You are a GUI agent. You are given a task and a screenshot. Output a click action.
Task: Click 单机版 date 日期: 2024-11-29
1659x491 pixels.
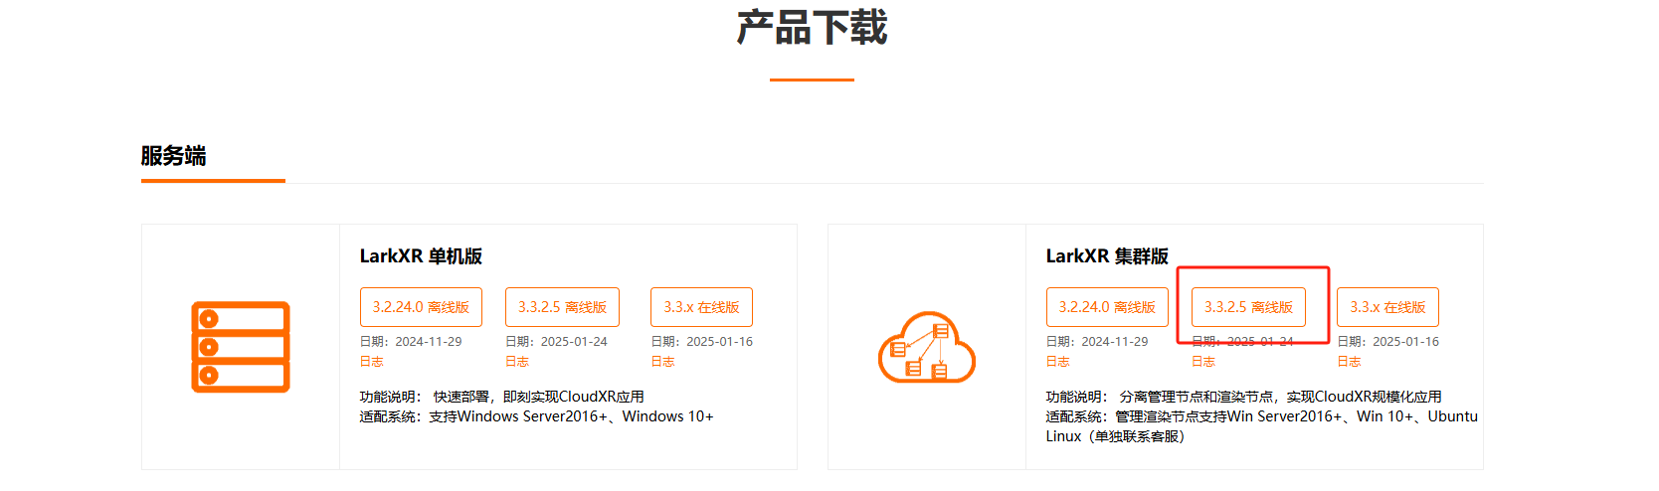411,341
